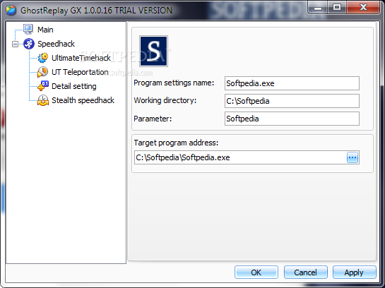Open the UT Teleportation page
385x288 pixels.
pos(80,72)
